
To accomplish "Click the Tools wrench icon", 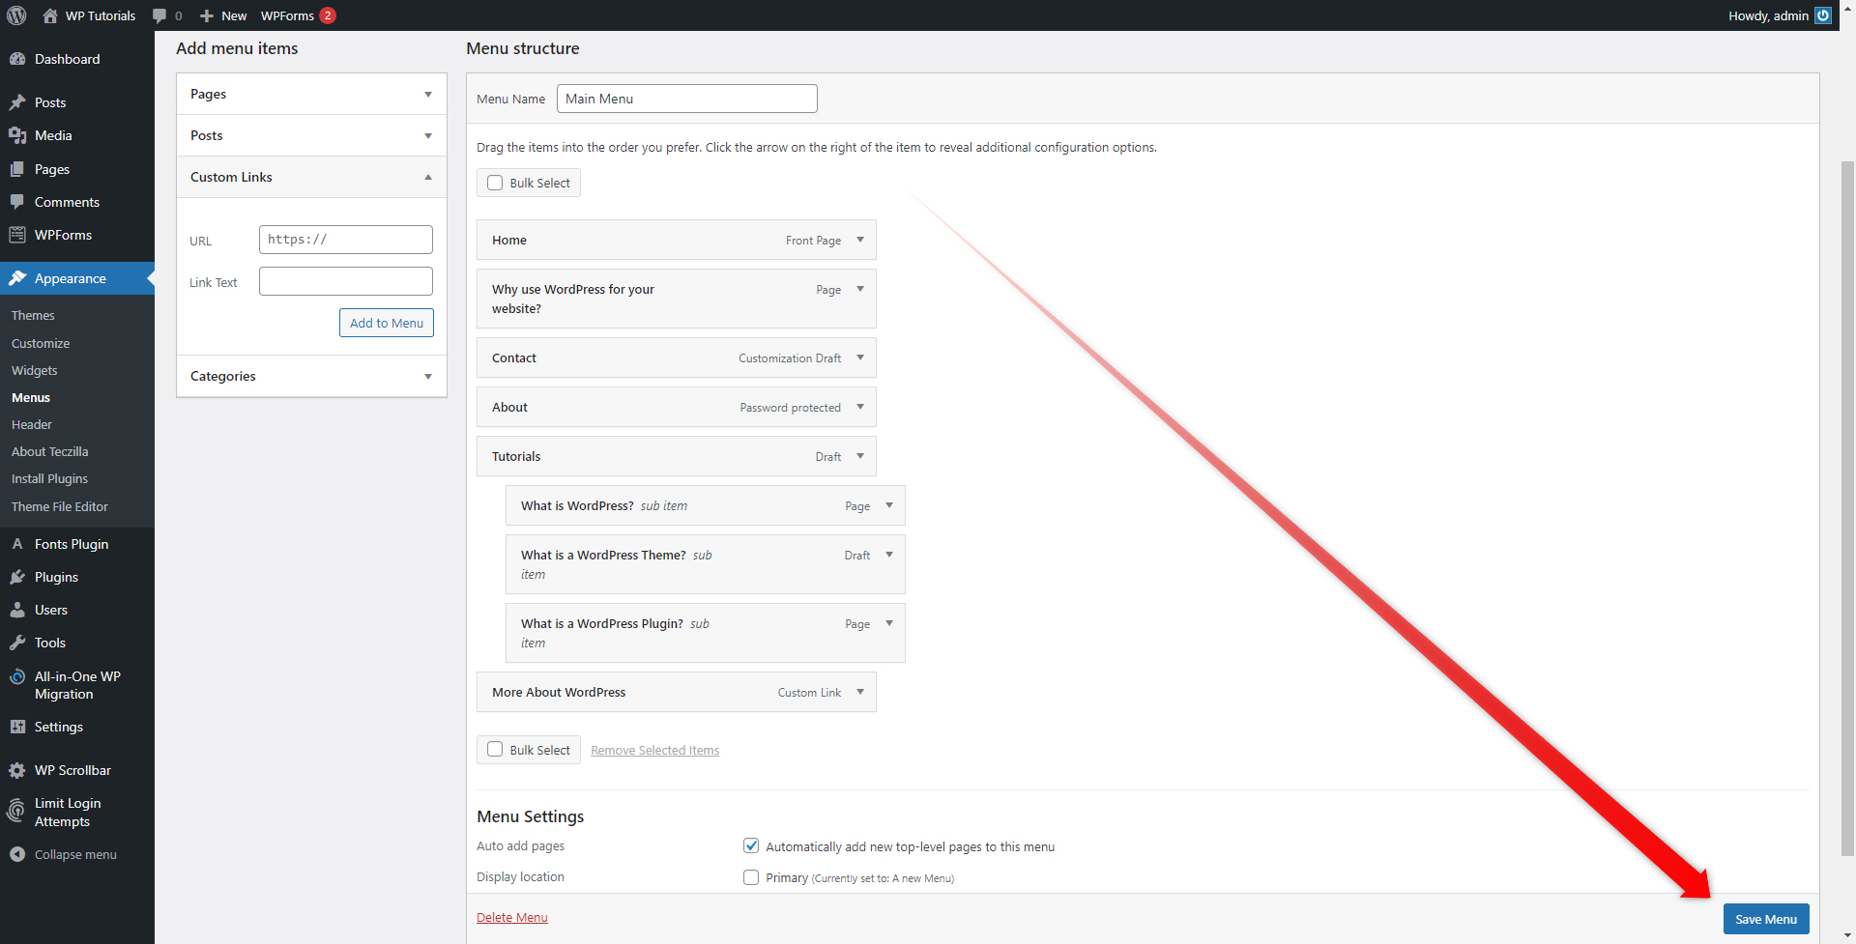I will click(x=17, y=643).
